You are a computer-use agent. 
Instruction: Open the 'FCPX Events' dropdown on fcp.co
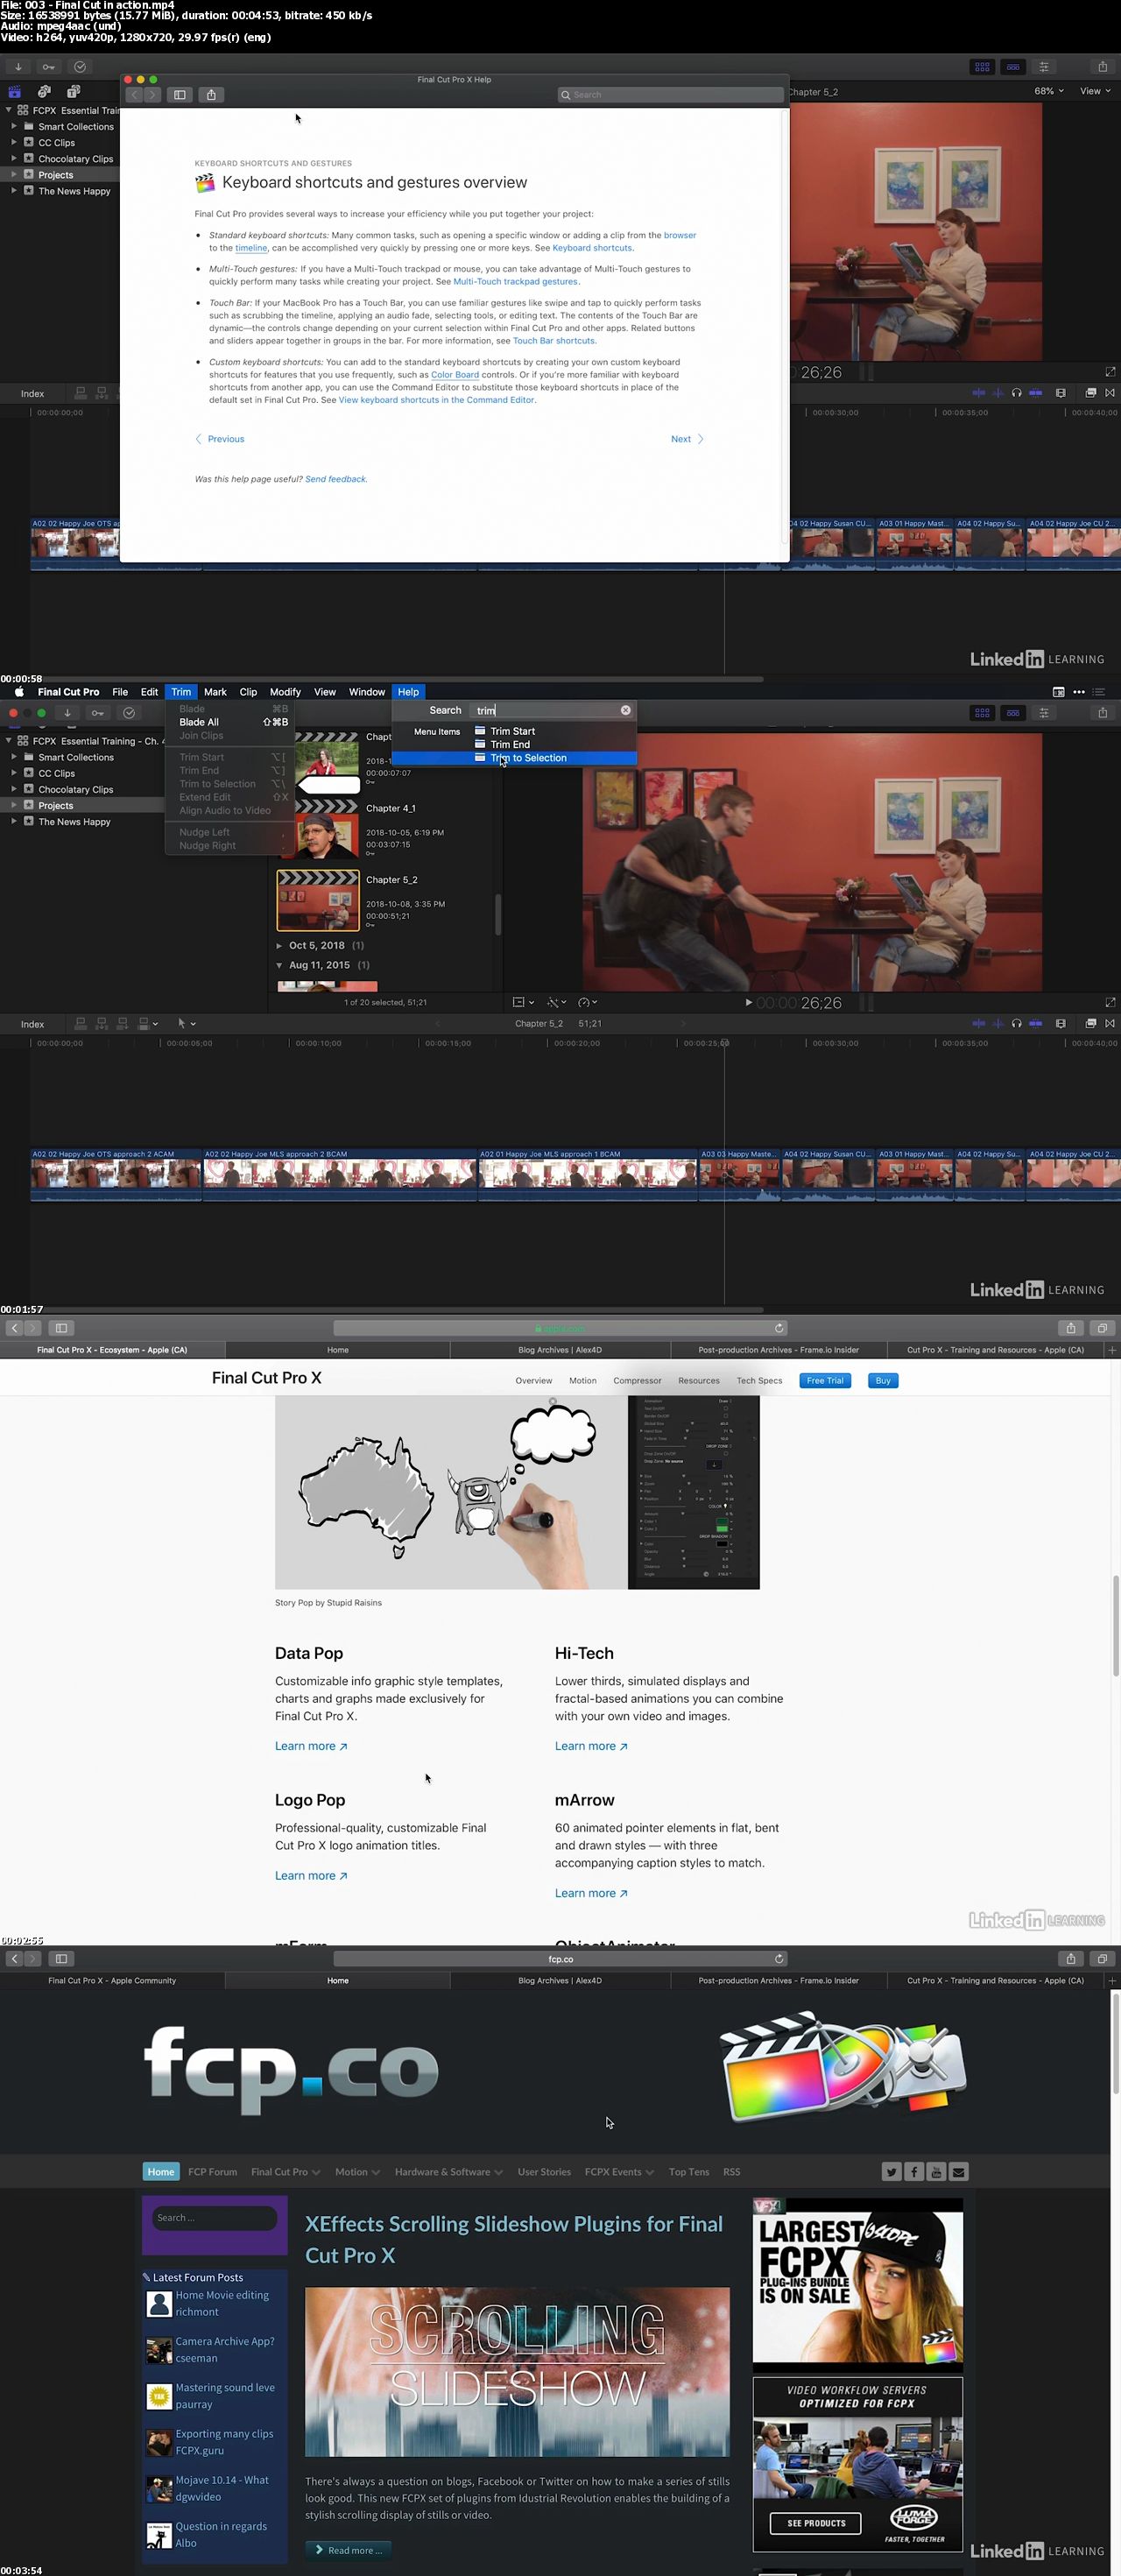(x=619, y=2172)
